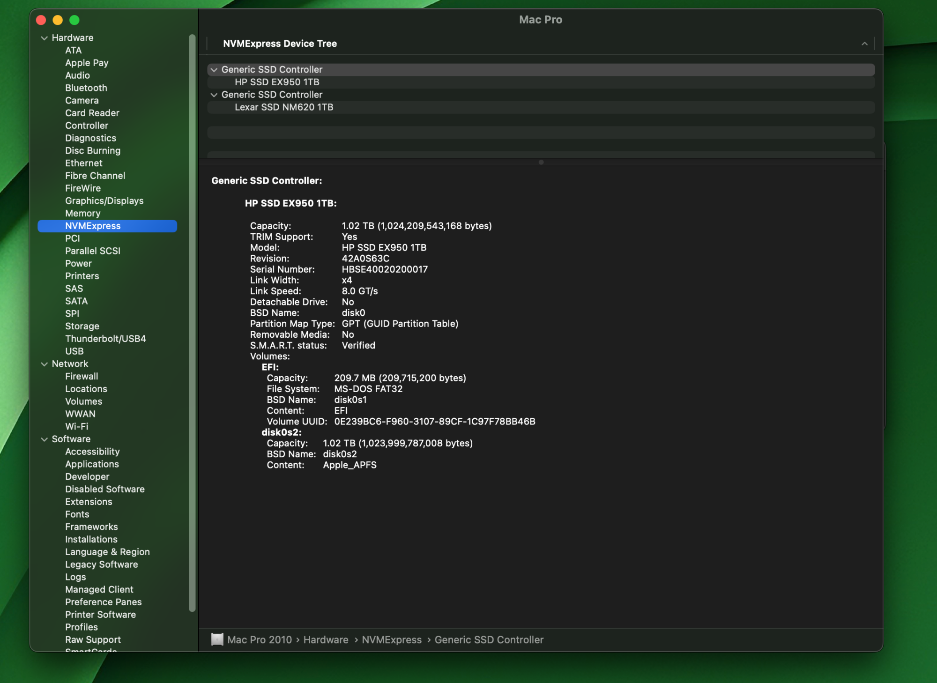
Task: Select Thunderbolt/USB4 in the sidebar
Action: 105,338
